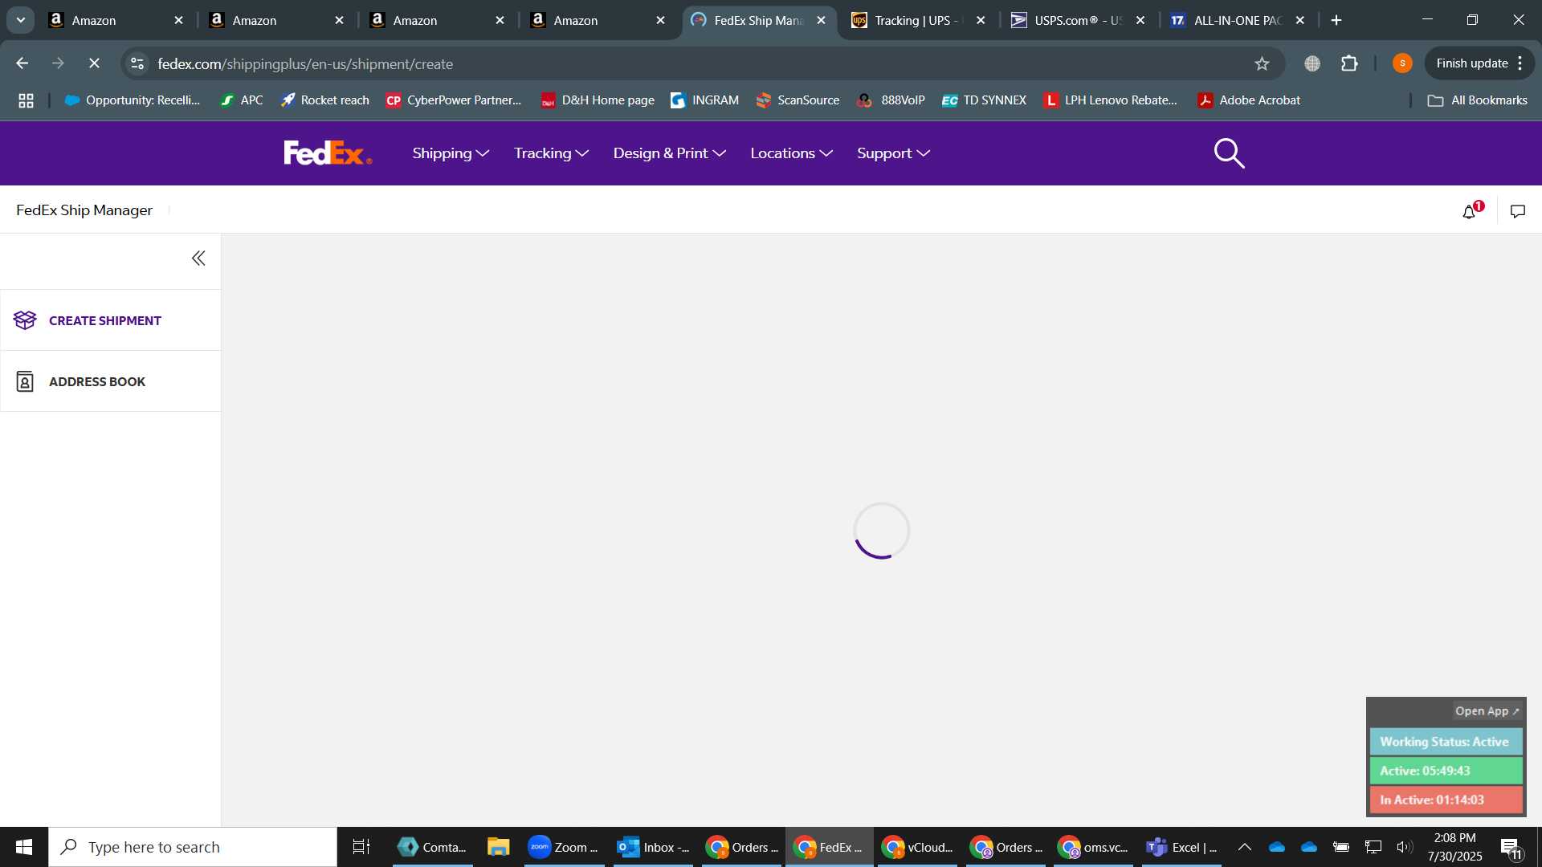Bookmark this page with star icon

coord(1262,63)
